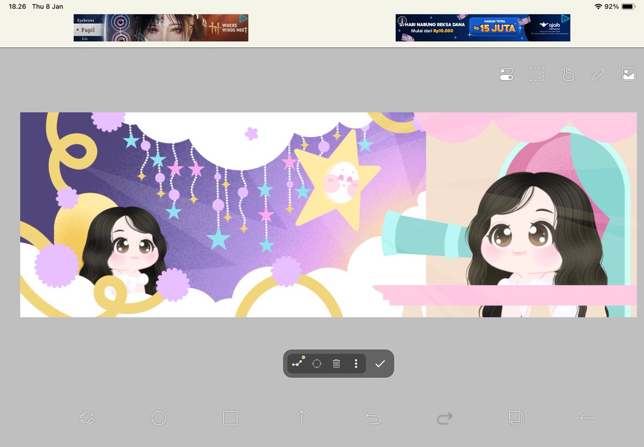Open the image import tool

click(x=628, y=74)
